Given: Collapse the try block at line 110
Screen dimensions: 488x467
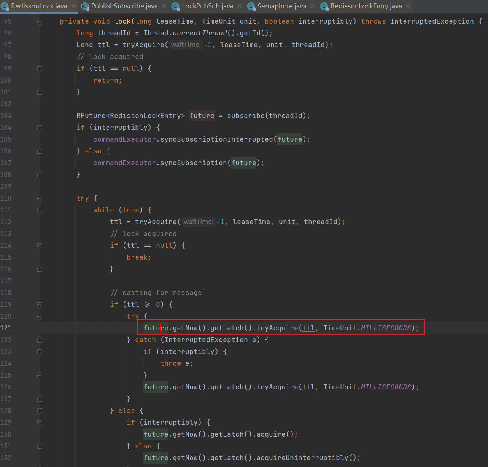Looking at the screenshot, I should point(40,199).
